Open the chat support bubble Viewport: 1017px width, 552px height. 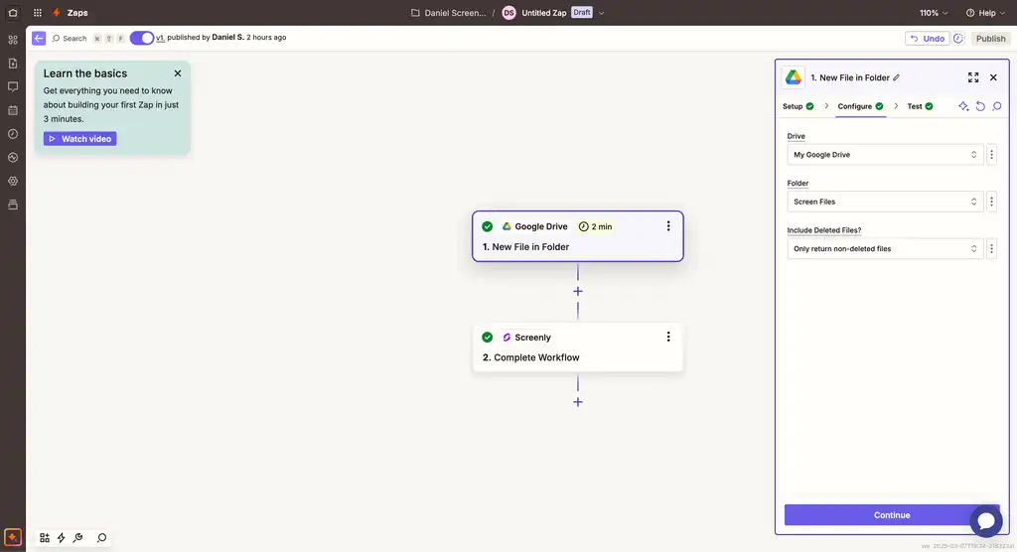[986, 521]
